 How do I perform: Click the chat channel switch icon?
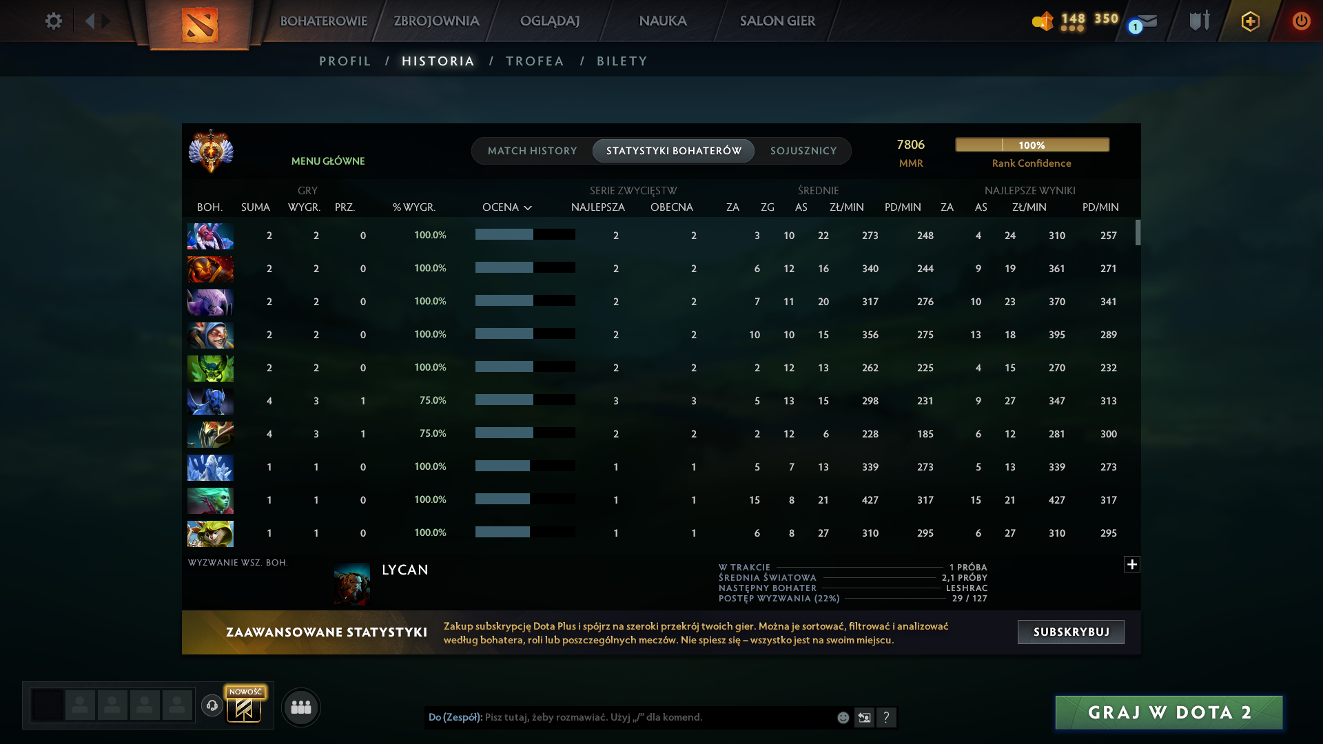[864, 718]
